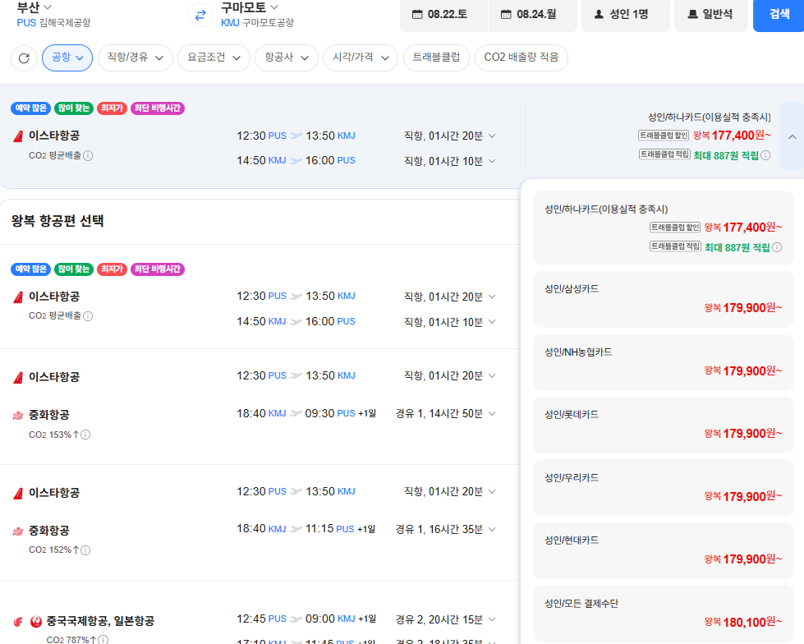Image resolution: width=804 pixels, height=644 pixels.
Task: Toggle the 트래블클럽 filter chip
Action: coord(436,57)
